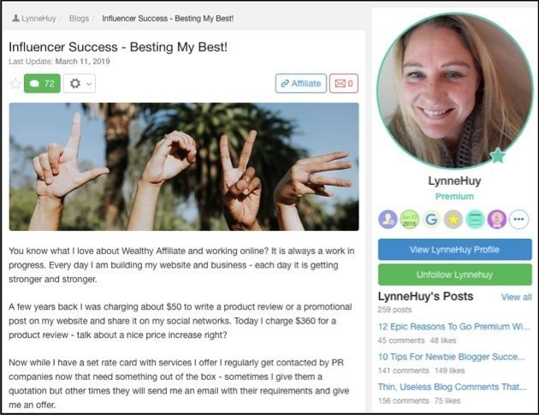This screenshot has height=415, width=539.
Task: Click the Affiliate link button
Action: pyautogui.click(x=300, y=83)
